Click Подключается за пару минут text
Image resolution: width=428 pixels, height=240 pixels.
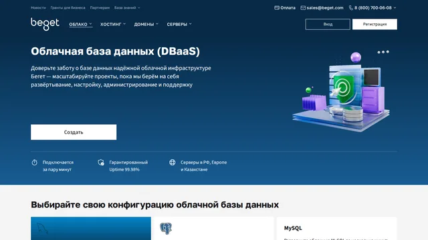click(x=58, y=166)
